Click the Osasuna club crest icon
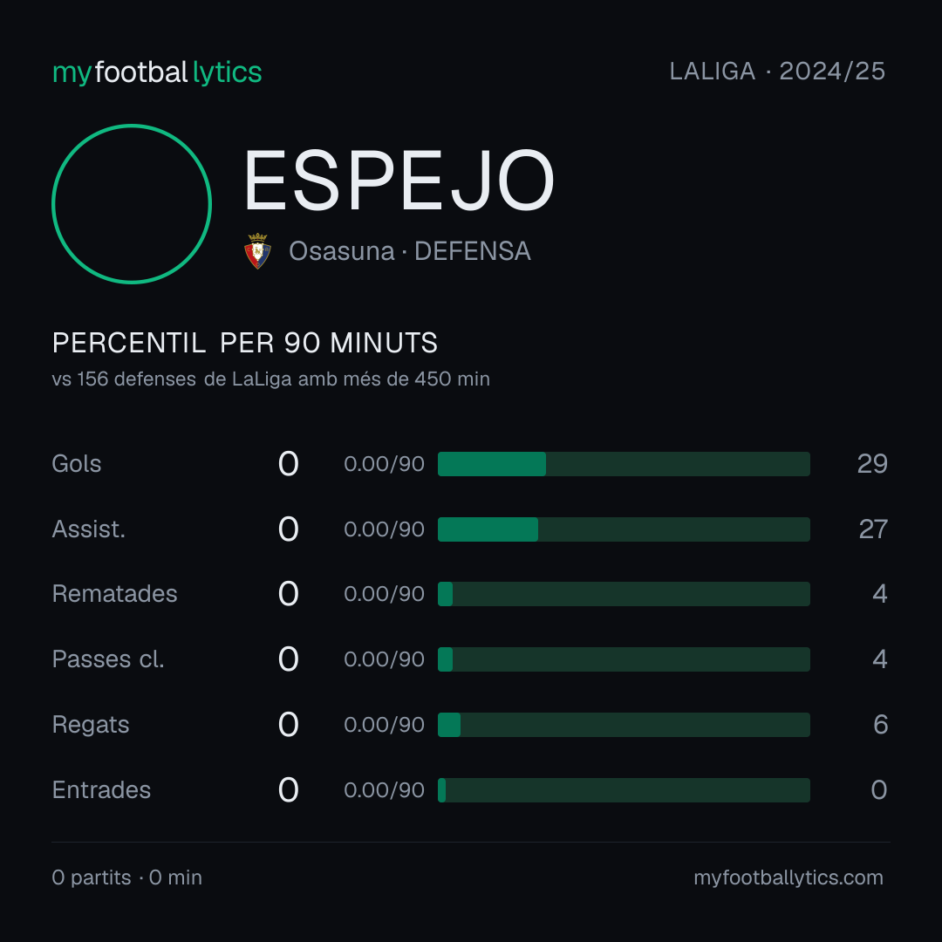942x942 pixels. [x=257, y=251]
